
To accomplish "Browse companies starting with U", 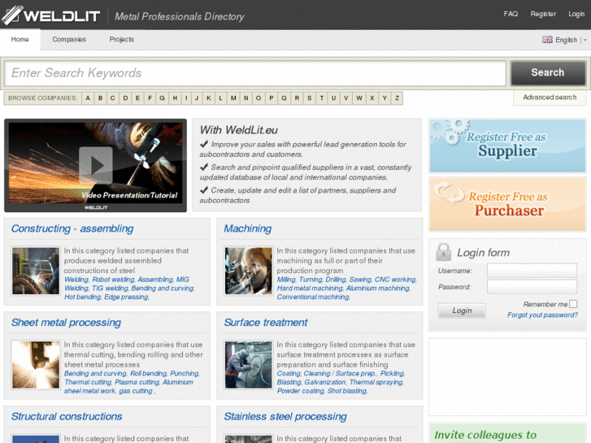I will click(x=333, y=98).
